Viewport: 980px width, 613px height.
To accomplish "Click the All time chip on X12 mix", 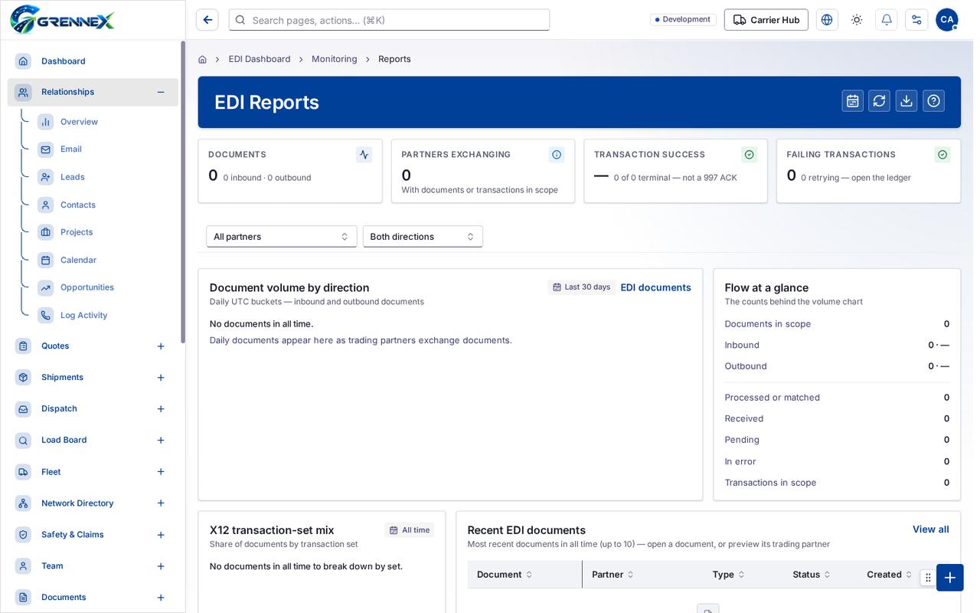I will point(410,530).
